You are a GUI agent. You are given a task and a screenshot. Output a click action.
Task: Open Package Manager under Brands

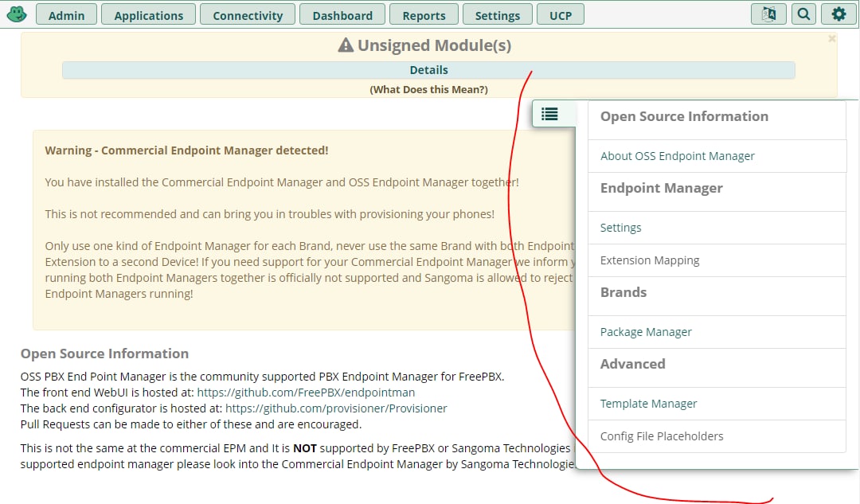click(717, 332)
